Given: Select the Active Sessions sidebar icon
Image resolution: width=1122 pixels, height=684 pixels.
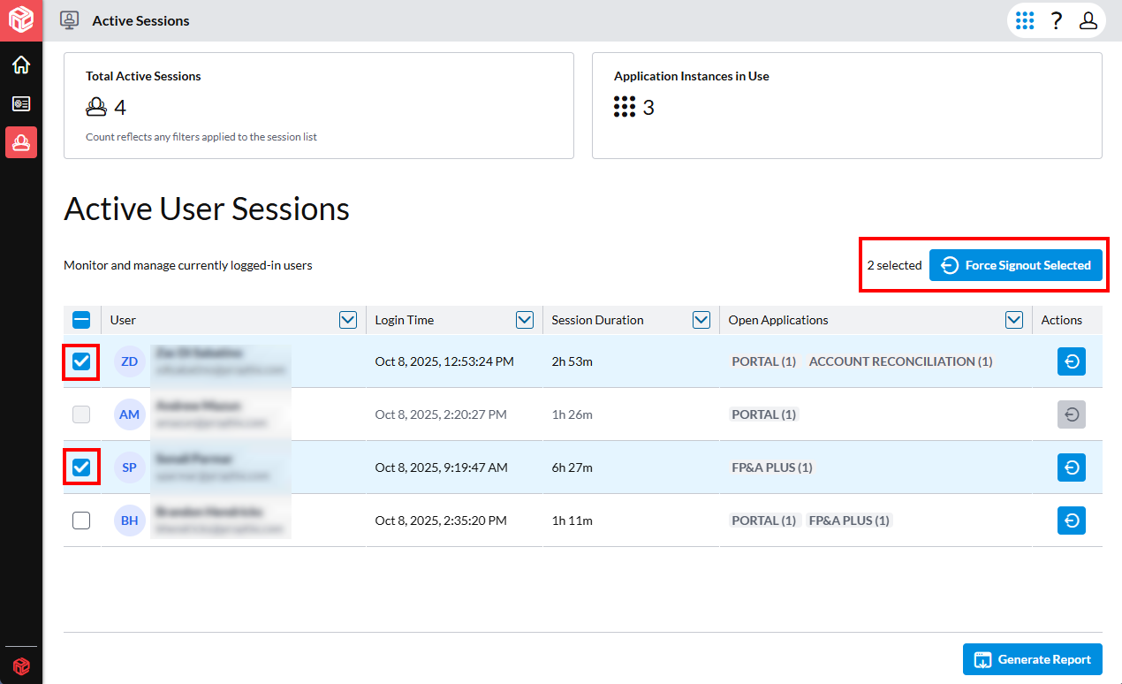Looking at the screenshot, I should [21, 142].
